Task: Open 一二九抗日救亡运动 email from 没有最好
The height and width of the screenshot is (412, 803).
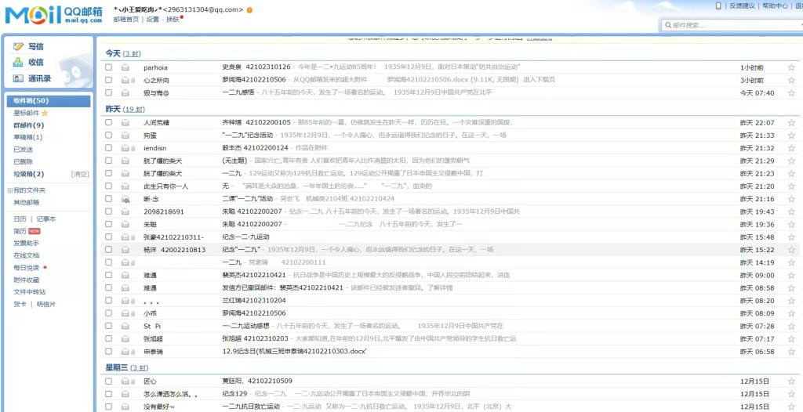Action: click(251, 407)
